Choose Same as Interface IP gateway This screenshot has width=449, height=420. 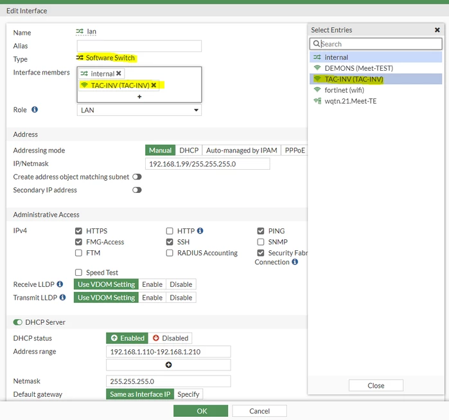[x=140, y=394]
